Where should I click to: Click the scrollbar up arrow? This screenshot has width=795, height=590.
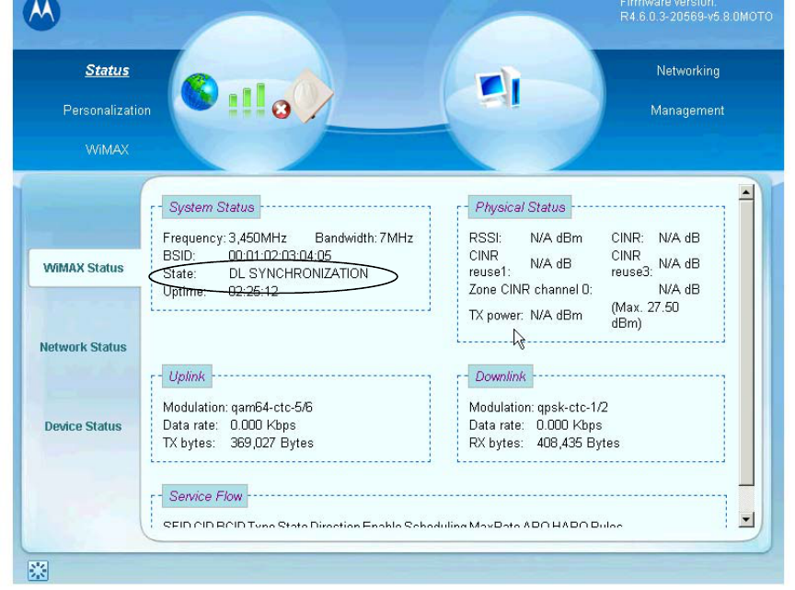click(746, 192)
